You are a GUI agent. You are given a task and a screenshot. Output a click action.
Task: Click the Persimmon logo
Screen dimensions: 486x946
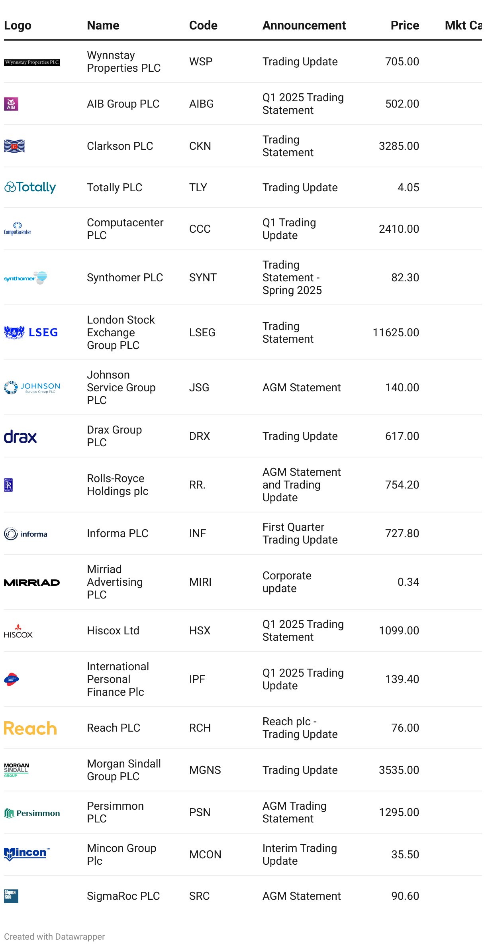point(32,813)
